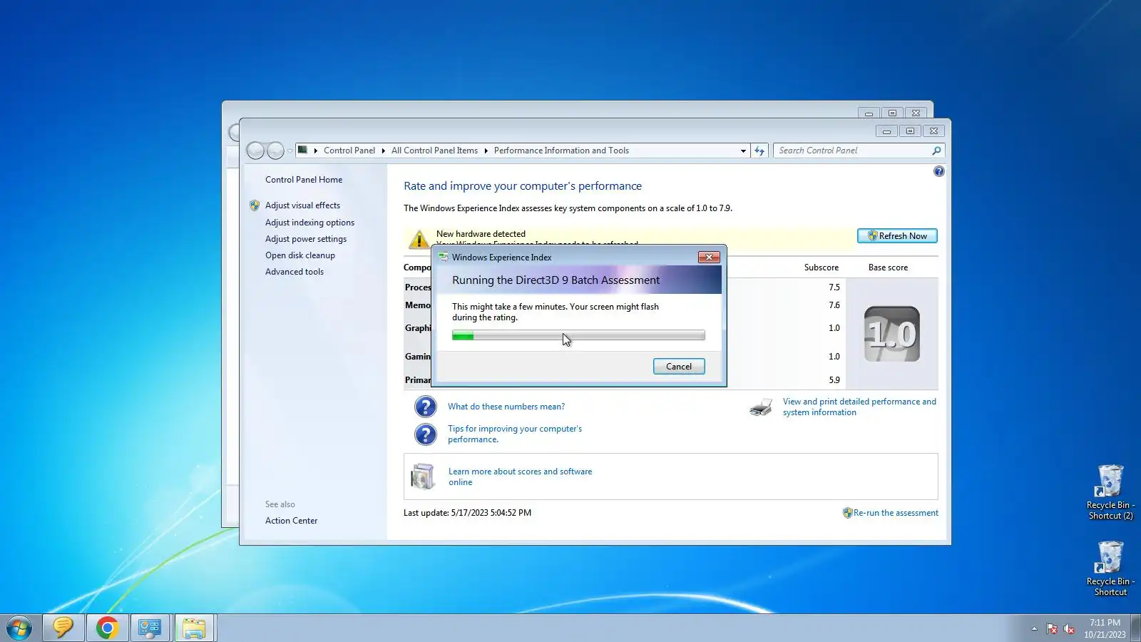
Task: Click the shield icon beside Adjust visual effects
Action: click(x=255, y=205)
